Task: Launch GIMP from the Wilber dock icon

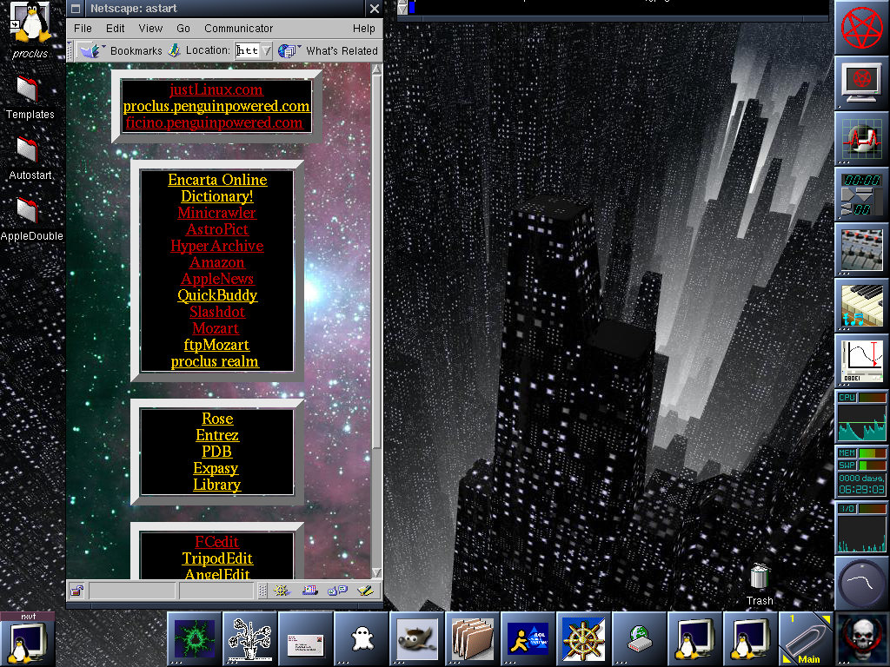Action: 417,638
